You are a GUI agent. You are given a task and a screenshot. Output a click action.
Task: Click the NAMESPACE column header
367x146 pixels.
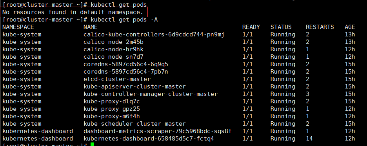[x=18, y=27]
